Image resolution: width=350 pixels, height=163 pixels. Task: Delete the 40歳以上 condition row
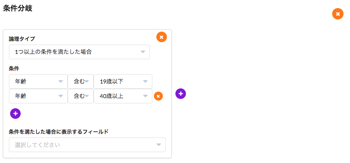[x=158, y=96]
